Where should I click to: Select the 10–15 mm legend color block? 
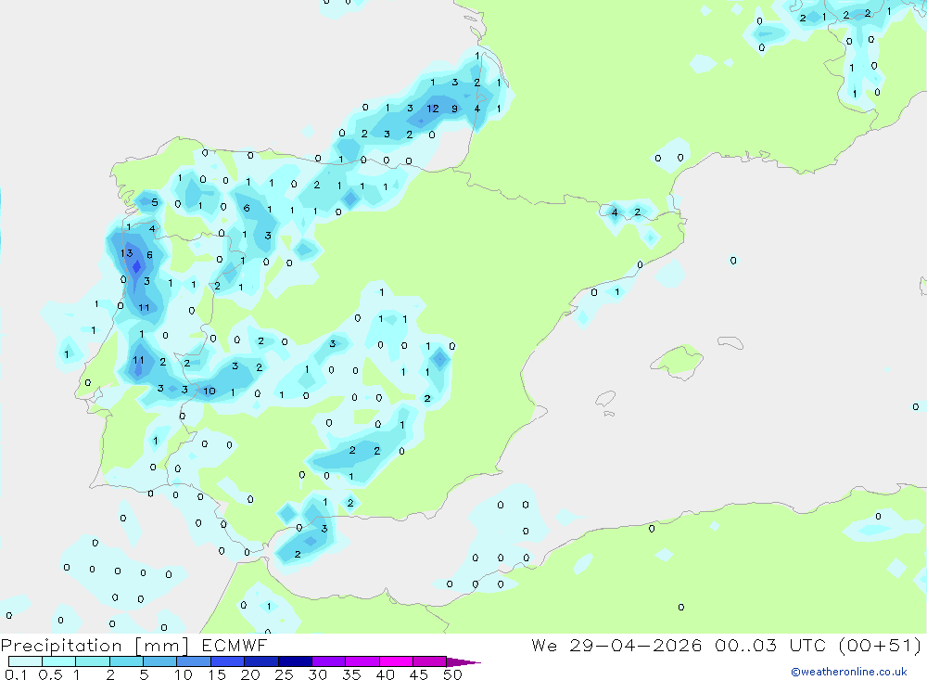pyautogui.click(x=194, y=661)
